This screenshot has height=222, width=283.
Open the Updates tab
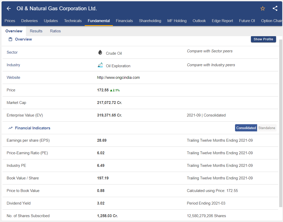(x=51, y=21)
